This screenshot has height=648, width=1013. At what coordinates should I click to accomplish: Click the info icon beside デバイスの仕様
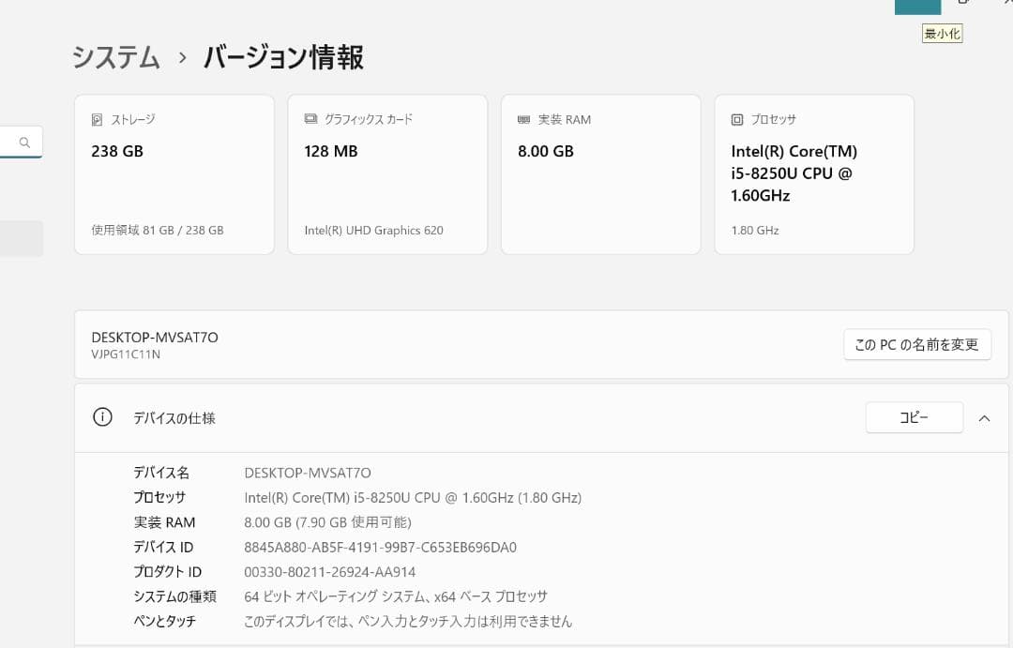(x=102, y=416)
